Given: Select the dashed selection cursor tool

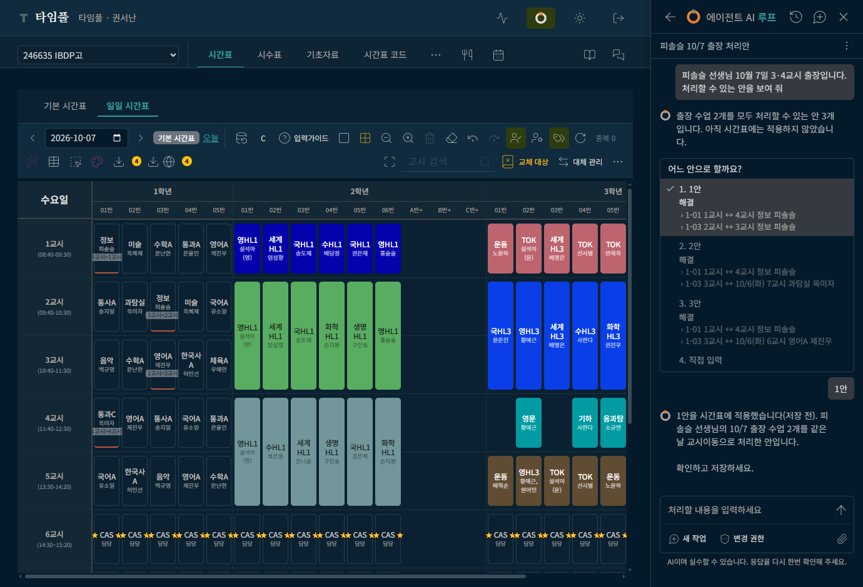Looking at the screenshot, I should click(x=76, y=162).
